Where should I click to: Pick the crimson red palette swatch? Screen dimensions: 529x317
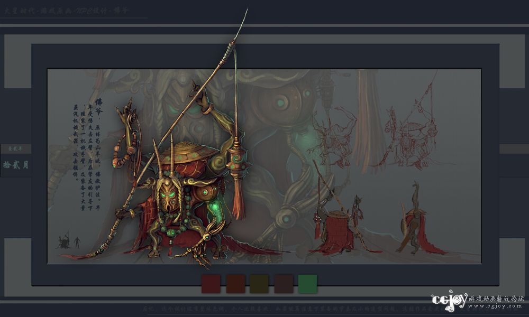tap(211, 284)
